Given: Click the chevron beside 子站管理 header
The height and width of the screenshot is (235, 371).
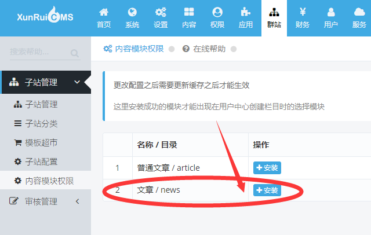Looking at the screenshot, I should click(x=77, y=82).
